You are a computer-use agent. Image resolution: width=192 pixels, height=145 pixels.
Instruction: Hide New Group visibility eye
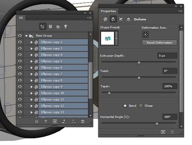20,35
